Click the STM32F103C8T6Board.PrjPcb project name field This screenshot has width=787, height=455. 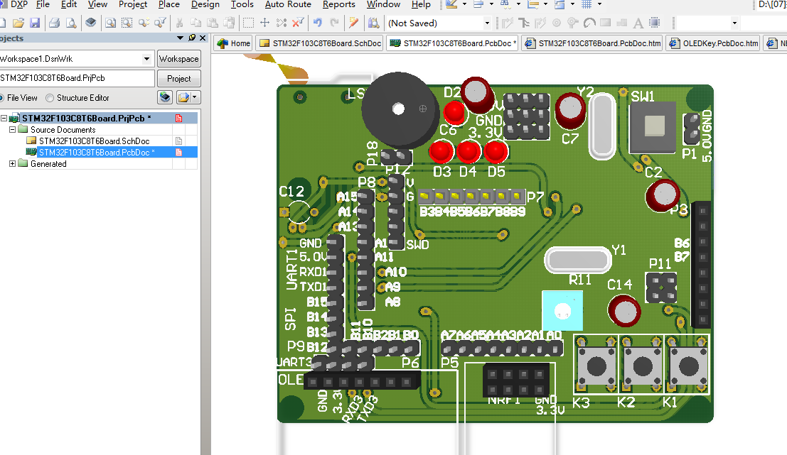point(77,78)
